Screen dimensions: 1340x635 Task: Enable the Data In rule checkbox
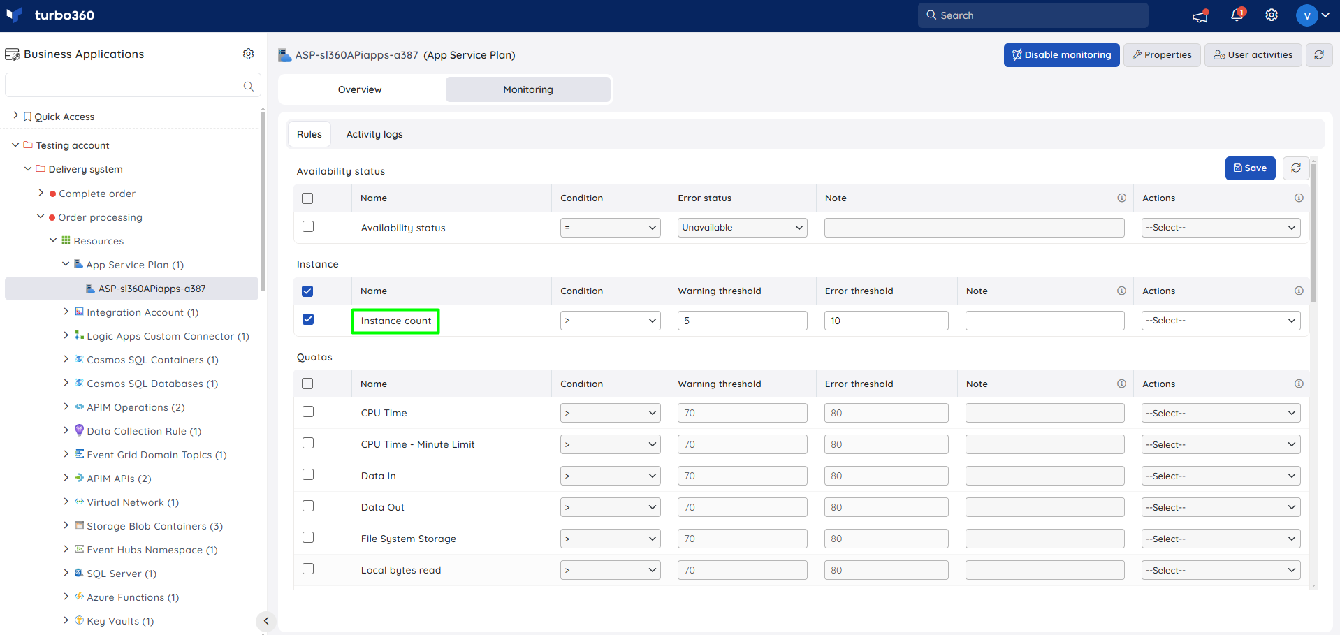(308, 475)
